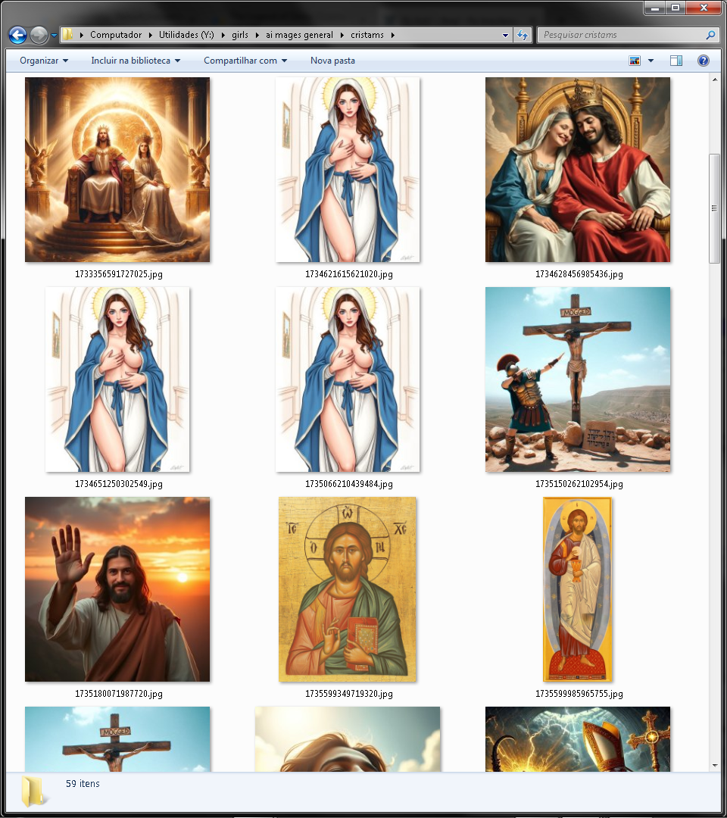Click the folder icon in details pane

pyautogui.click(x=33, y=791)
